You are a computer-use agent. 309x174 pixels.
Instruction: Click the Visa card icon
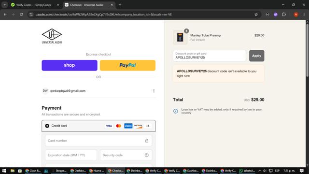coord(109,126)
